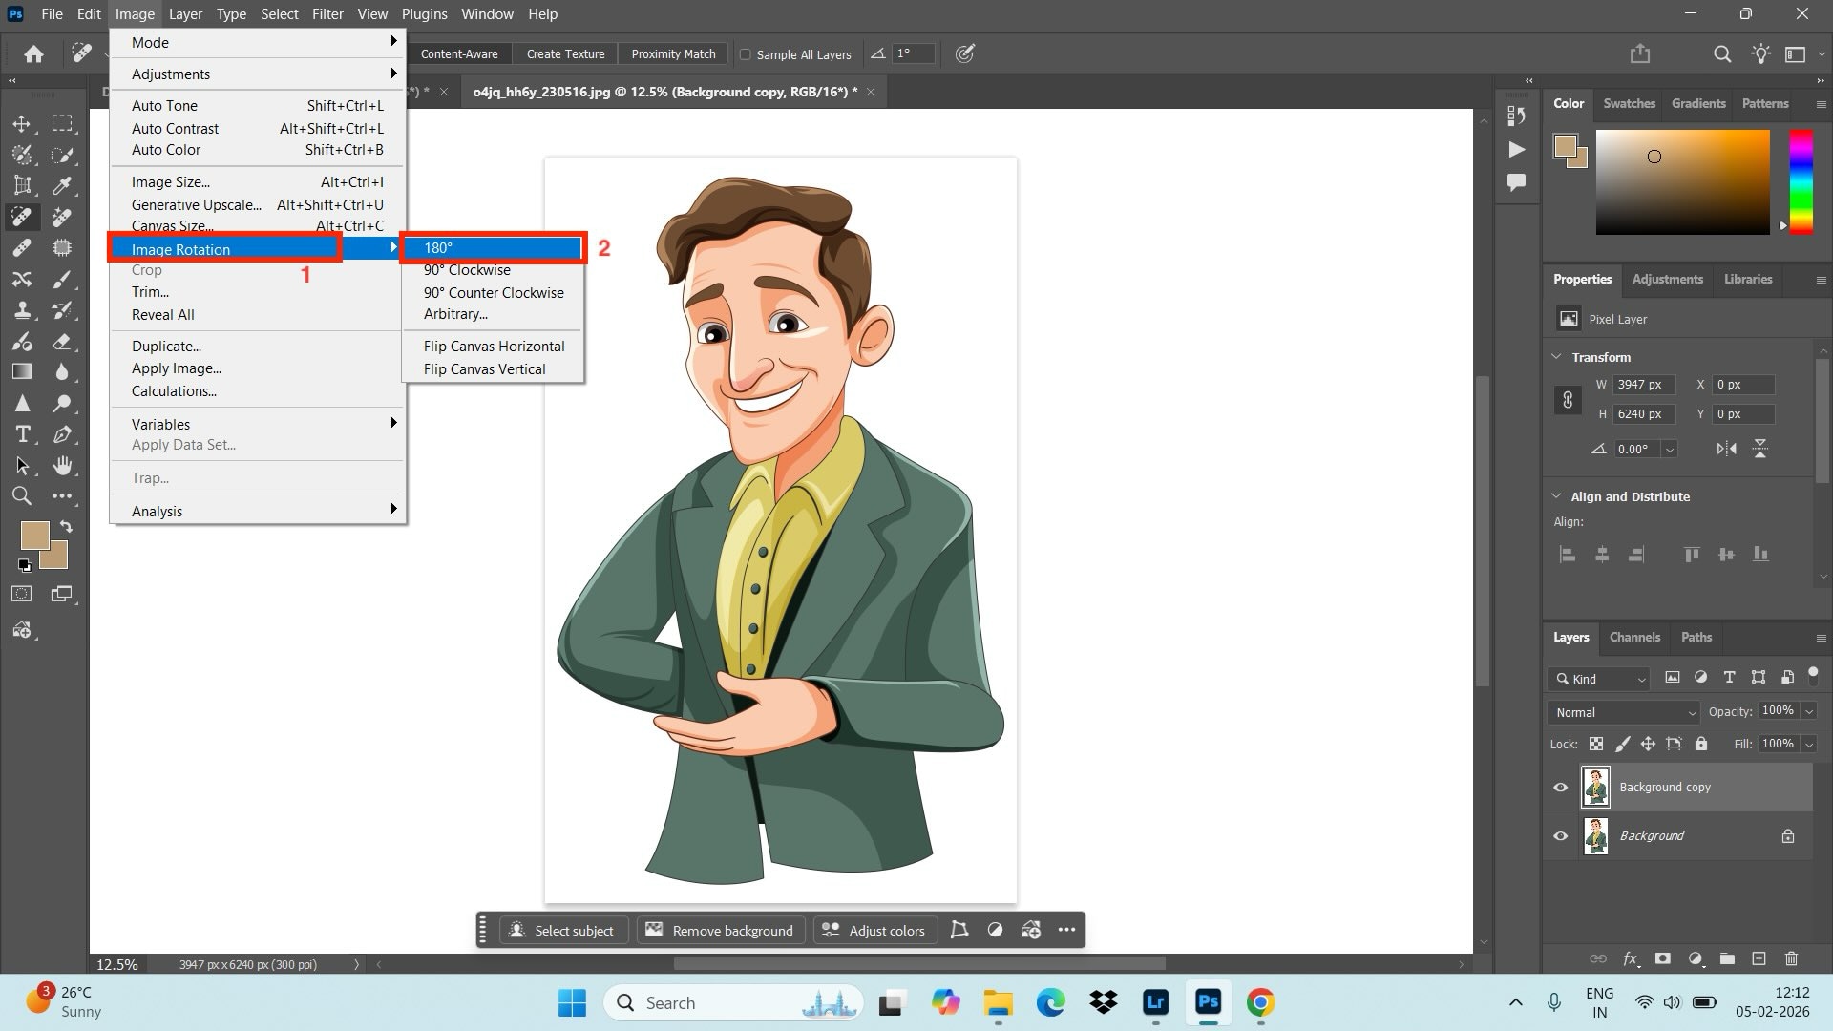
Task: Open the Opacity percentage dropdown
Action: click(x=1809, y=711)
